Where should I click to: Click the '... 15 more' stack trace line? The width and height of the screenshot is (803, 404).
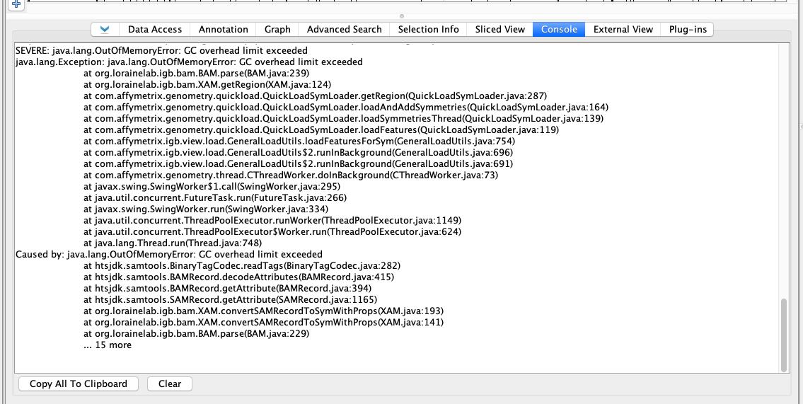tap(108, 345)
